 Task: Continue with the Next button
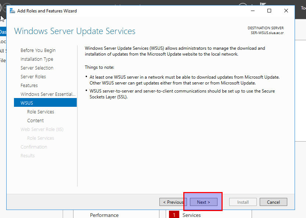coord(204,202)
